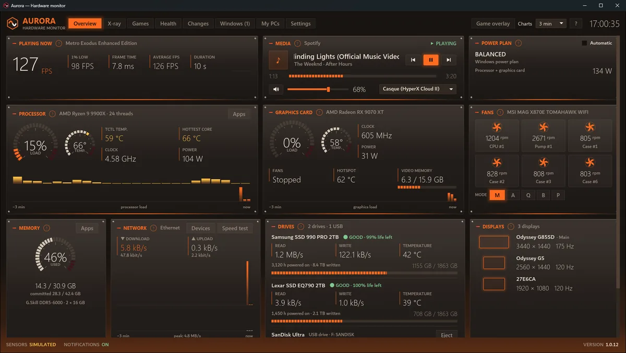Viewport: 626px width, 353px height.
Task: Select the Case #3 fan icon
Action: coord(543,162)
